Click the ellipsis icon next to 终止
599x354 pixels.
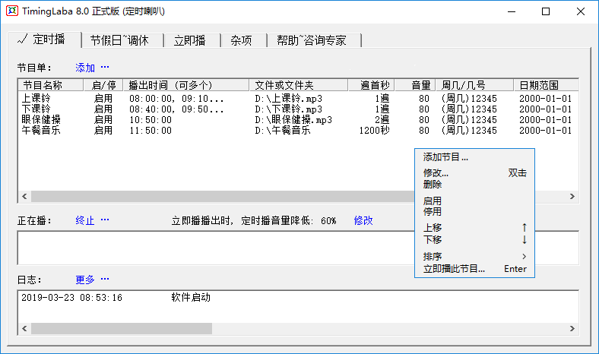pyautogui.click(x=105, y=220)
